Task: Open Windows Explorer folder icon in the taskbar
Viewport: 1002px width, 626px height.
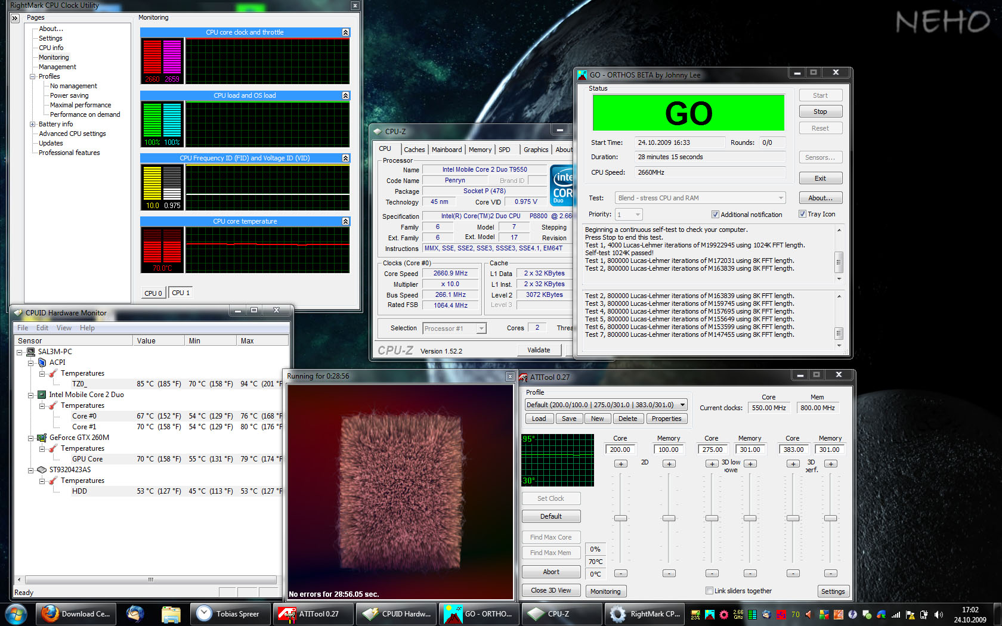Action: click(x=171, y=613)
